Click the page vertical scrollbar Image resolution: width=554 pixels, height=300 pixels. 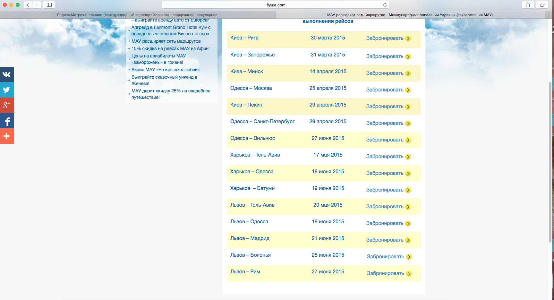click(x=550, y=160)
